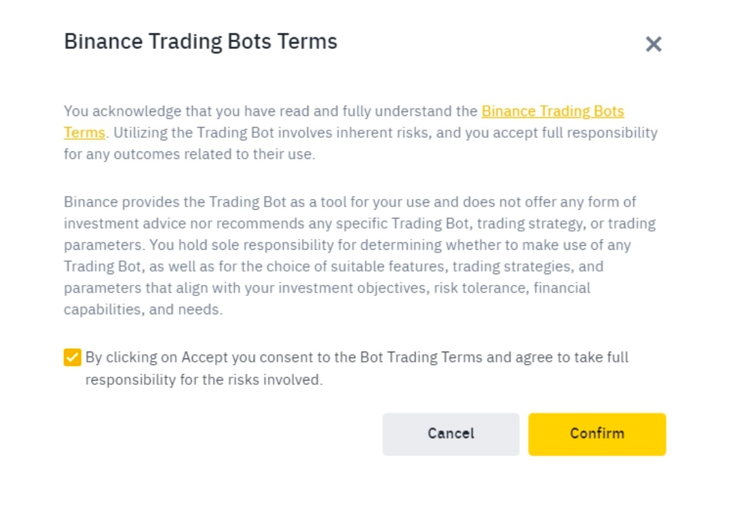Open the Binance Trading Bots Terms link

(x=552, y=111)
